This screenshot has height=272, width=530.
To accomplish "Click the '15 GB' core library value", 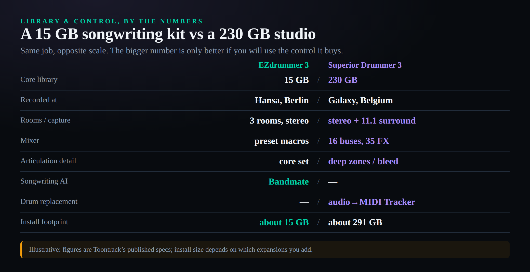I will pyautogui.click(x=296, y=80).
